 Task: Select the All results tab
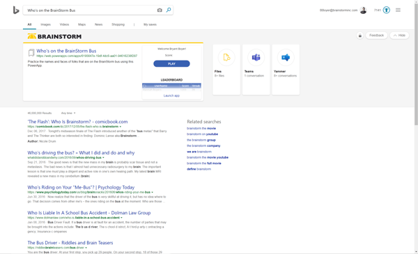click(29, 24)
